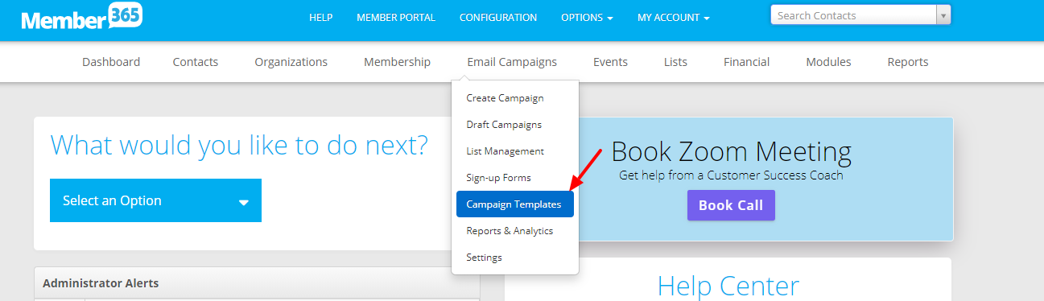Open the Modules tab
Image resolution: width=1044 pixels, height=301 pixels.
pyautogui.click(x=828, y=62)
